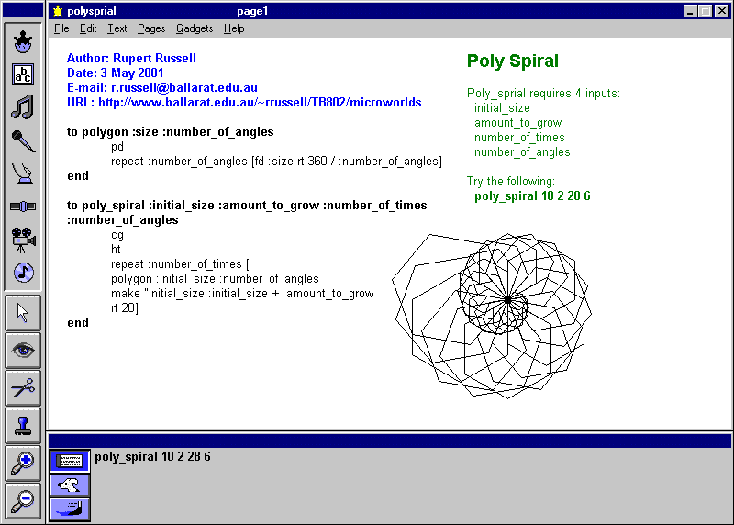Switch to the command center keyboard tab

70,462
